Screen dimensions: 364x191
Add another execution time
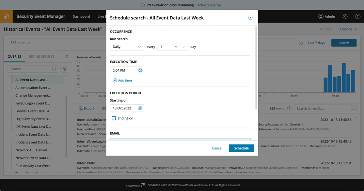click(122, 80)
